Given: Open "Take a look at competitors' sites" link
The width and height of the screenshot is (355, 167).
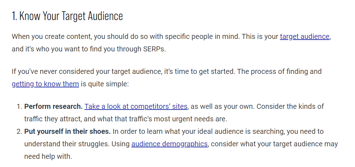Looking at the screenshot, I should (136, 106).
